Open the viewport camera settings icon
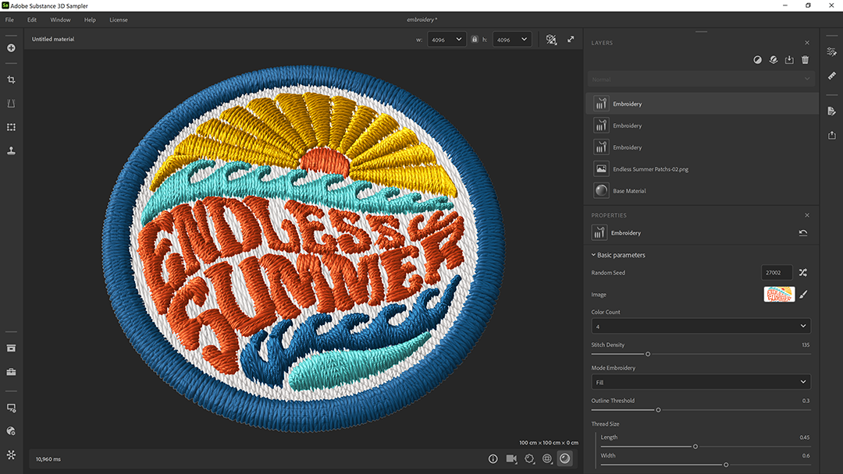 (x=511, y=459)
